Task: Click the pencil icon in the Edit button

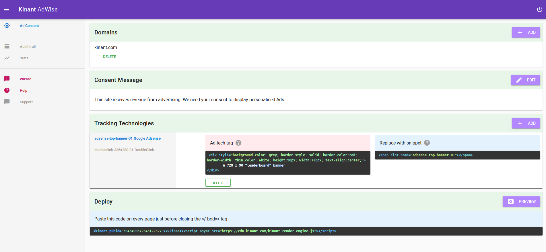Action: tap(519, 80)
